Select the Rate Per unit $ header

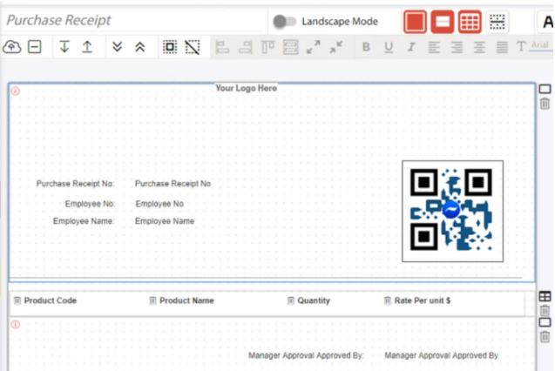(423, 300)
